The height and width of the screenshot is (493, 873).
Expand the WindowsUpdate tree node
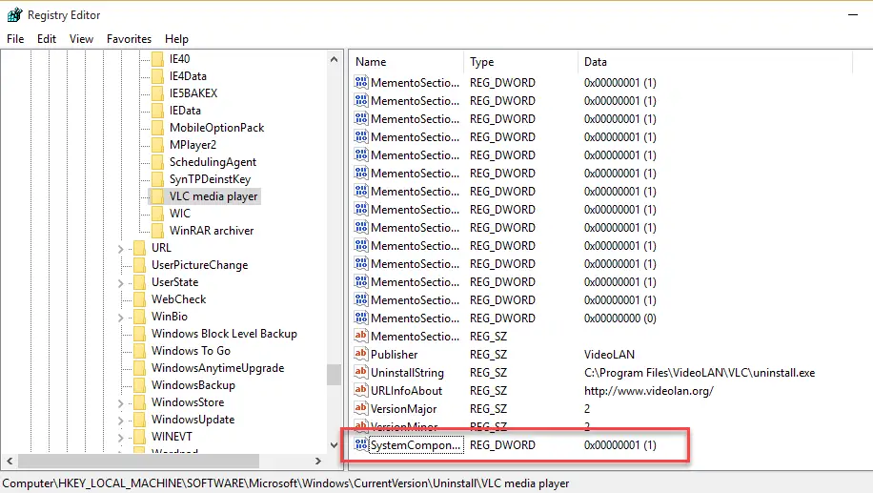[121, 421]
